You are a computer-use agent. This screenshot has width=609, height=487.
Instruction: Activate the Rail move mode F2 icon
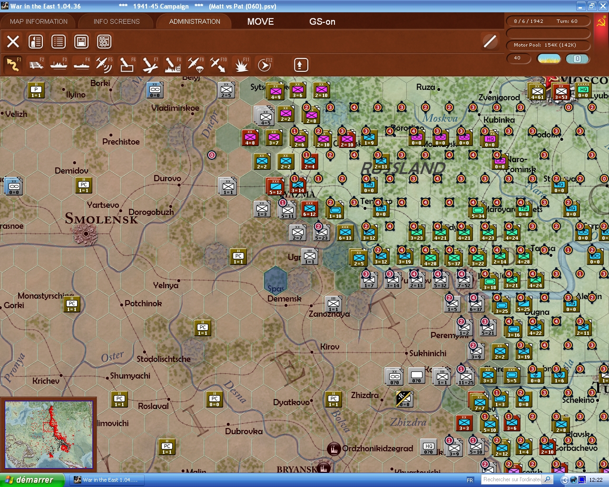(36, 65)
